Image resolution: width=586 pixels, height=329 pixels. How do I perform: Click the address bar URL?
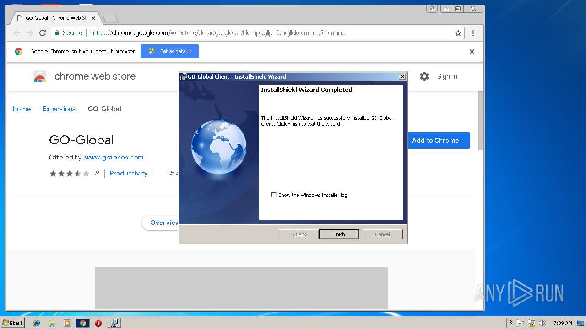tap(217, 33)
